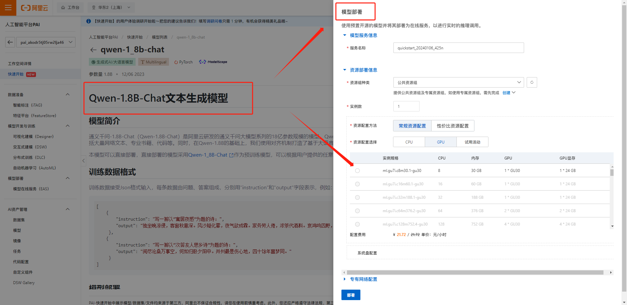Click the blue 部署 button
The image size is (627, 305).
(x=351, y=295)
